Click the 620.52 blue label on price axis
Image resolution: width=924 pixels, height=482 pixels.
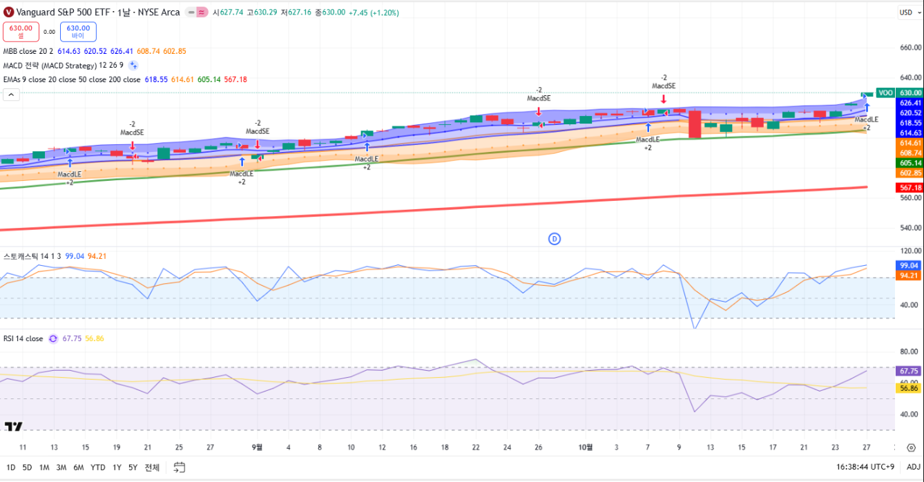pyautogui.click(x=909, y=113)
